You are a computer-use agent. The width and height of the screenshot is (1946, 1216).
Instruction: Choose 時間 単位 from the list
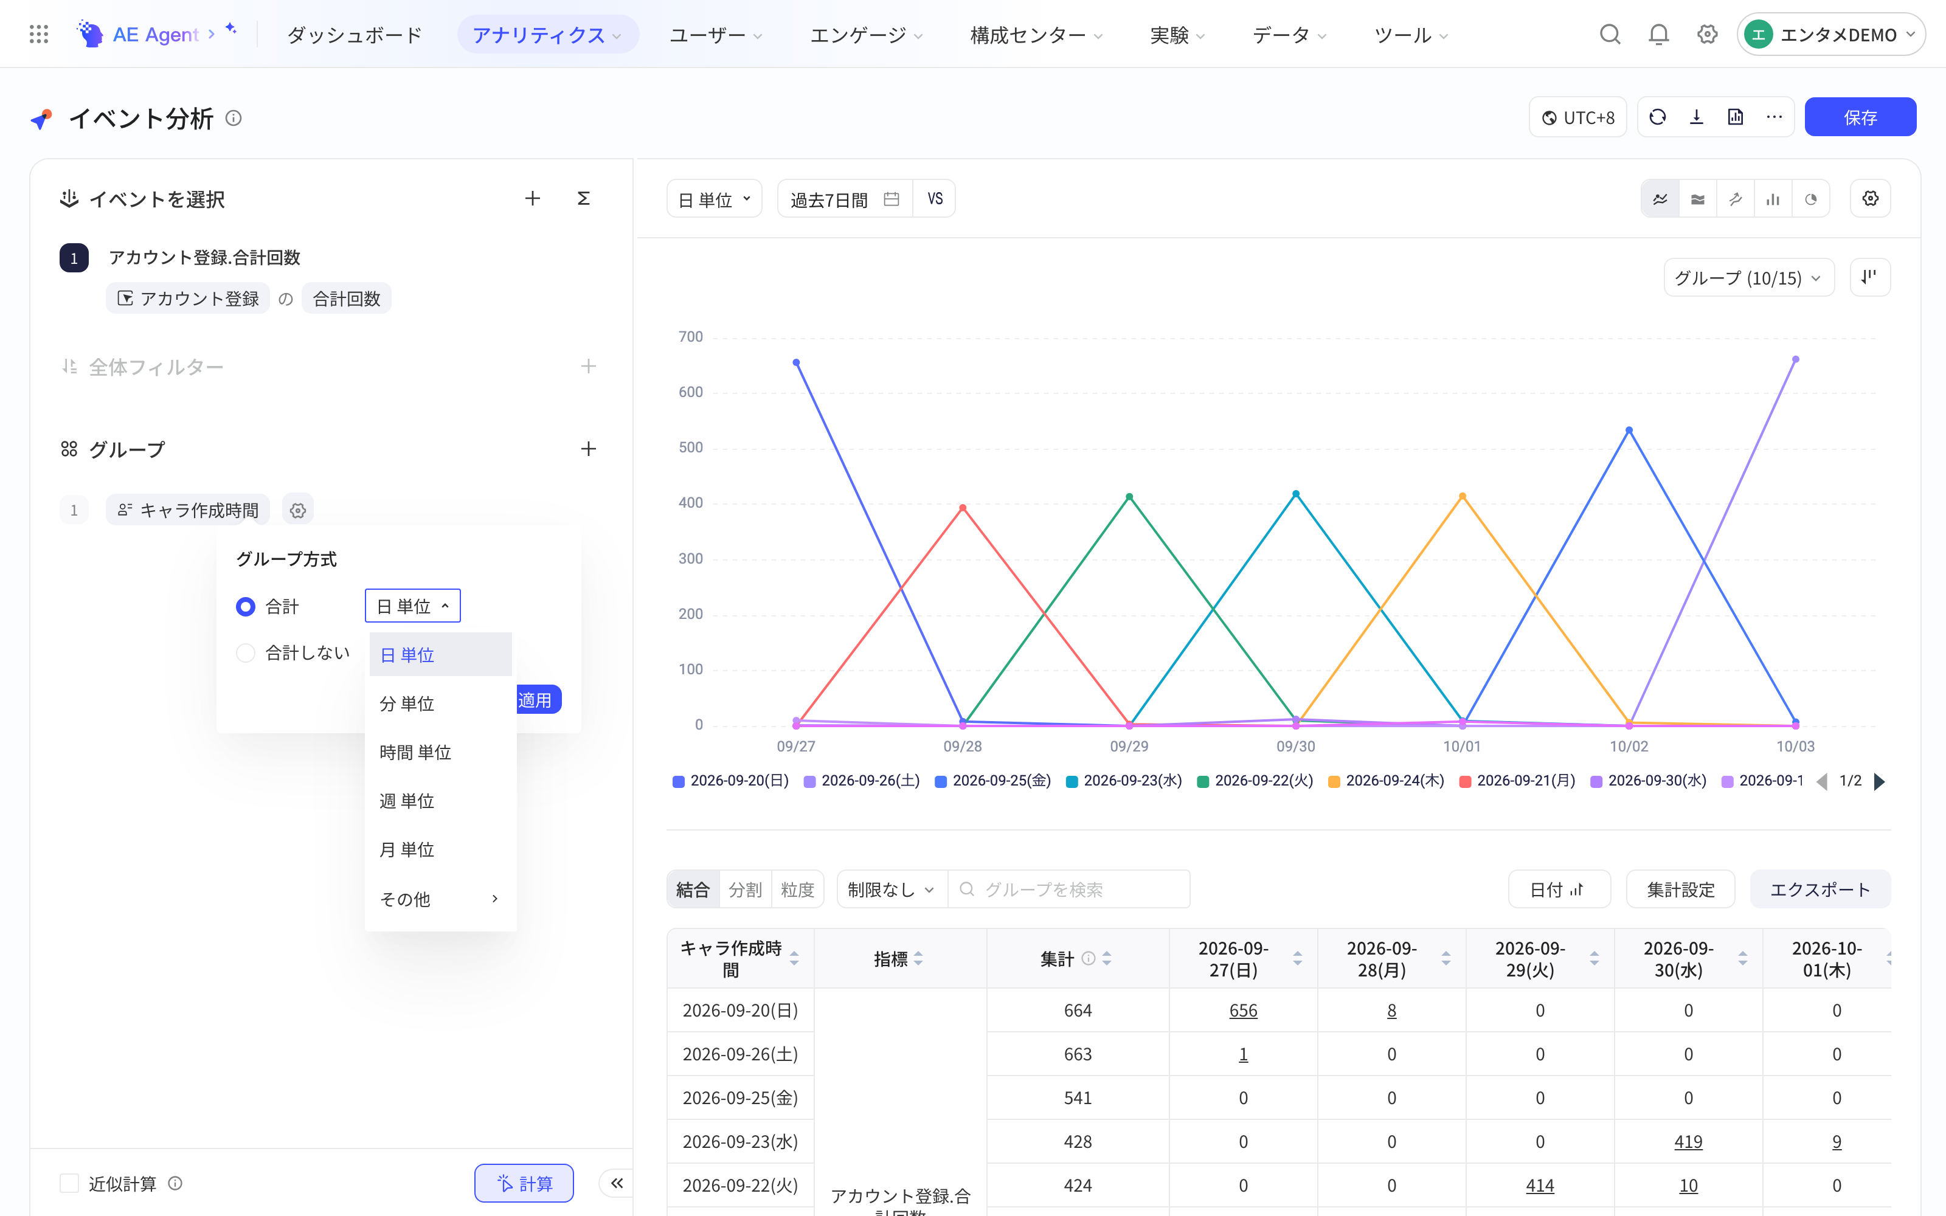pyautogui.click(x=440, y=752)
